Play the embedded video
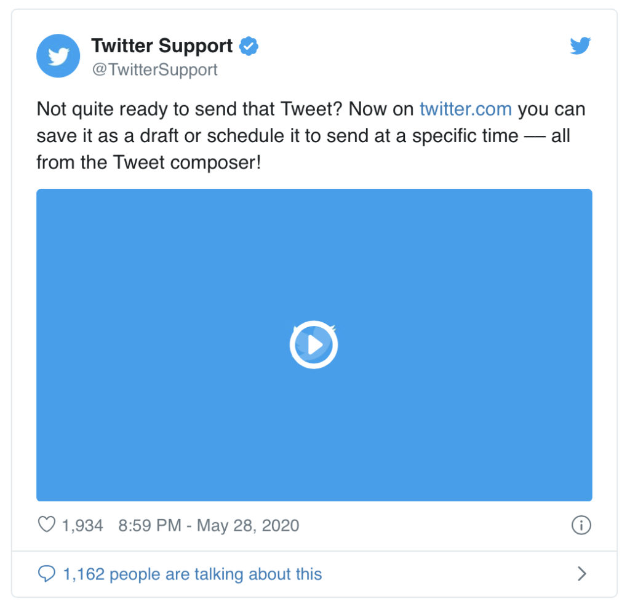 pos(314,344)
